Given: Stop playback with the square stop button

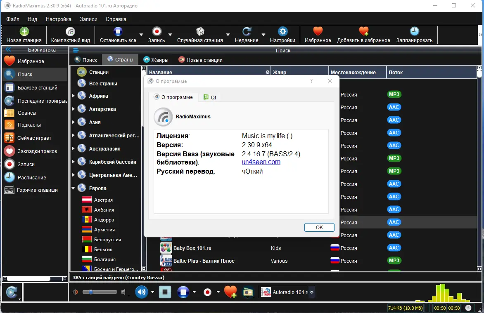Looking at the screenshot, I should pos(165,292).
